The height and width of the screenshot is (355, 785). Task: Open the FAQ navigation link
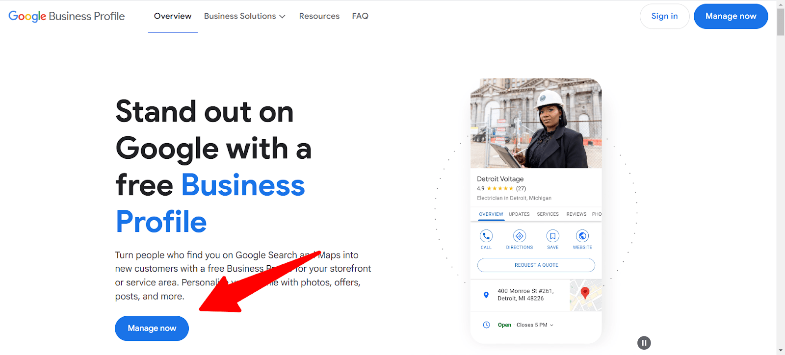coord(360,16)
